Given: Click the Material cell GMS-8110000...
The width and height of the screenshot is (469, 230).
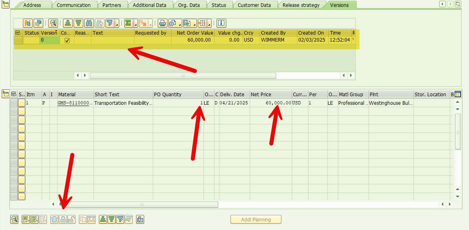Looking at the screenshot, I should coord(75,103).
